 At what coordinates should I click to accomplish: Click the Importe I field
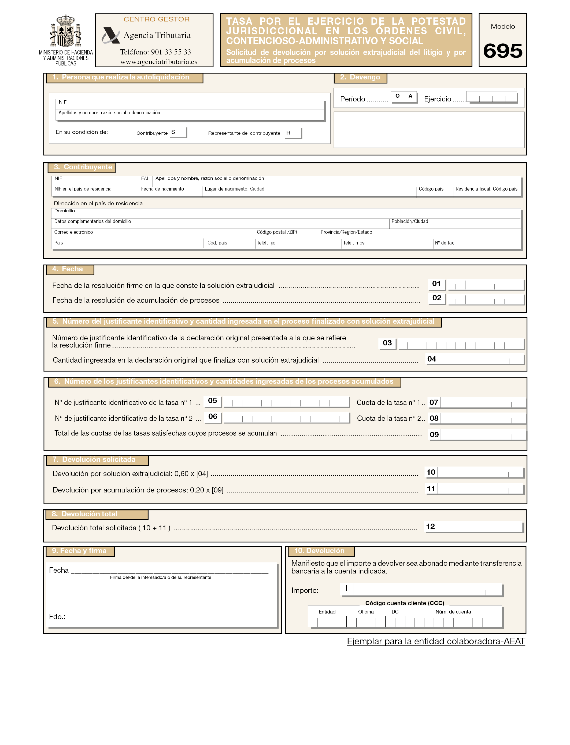coord(427,589)
